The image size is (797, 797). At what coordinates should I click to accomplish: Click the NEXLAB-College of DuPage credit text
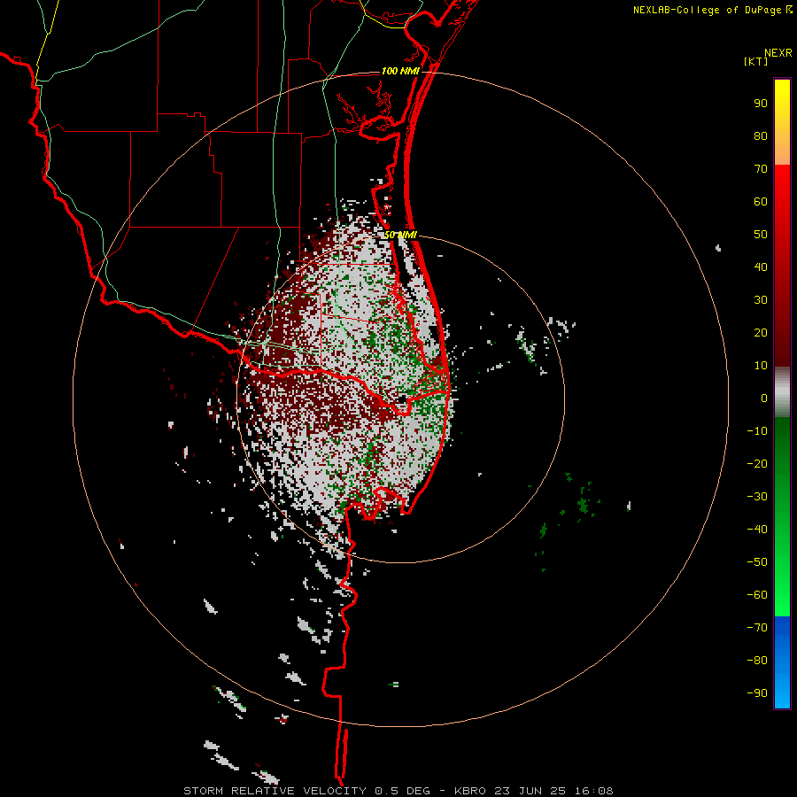[x=707, y=10]
